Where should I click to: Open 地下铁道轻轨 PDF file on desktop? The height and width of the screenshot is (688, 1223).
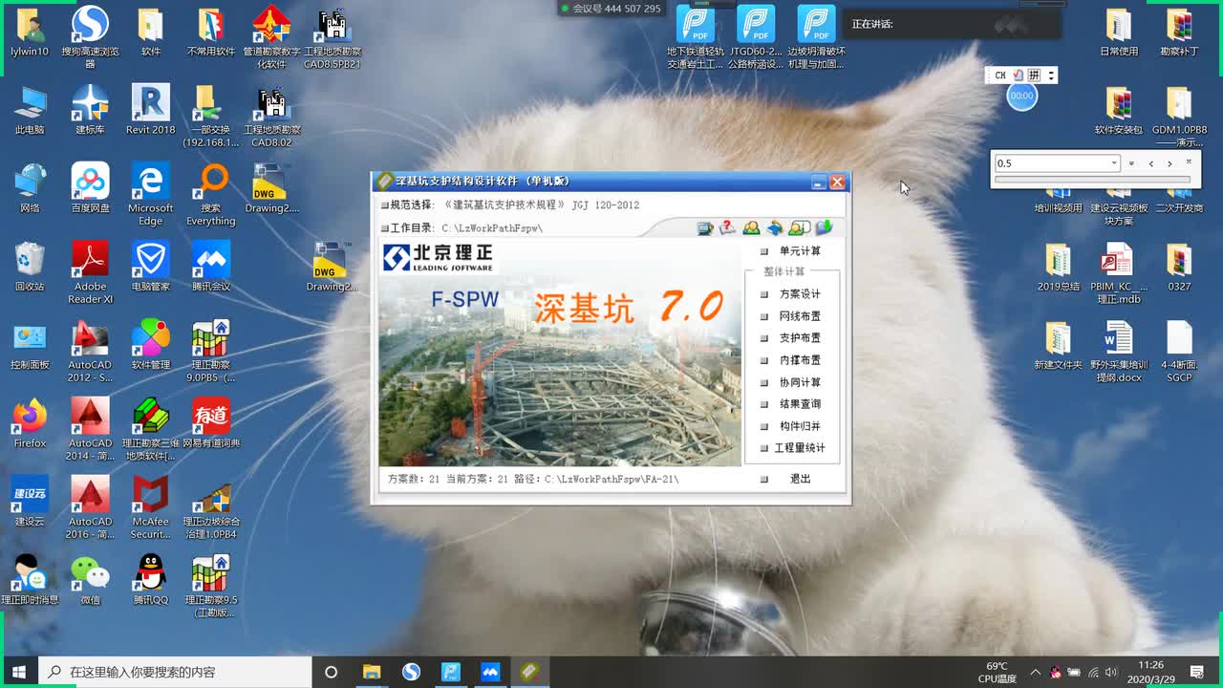(x=696, y=38)
